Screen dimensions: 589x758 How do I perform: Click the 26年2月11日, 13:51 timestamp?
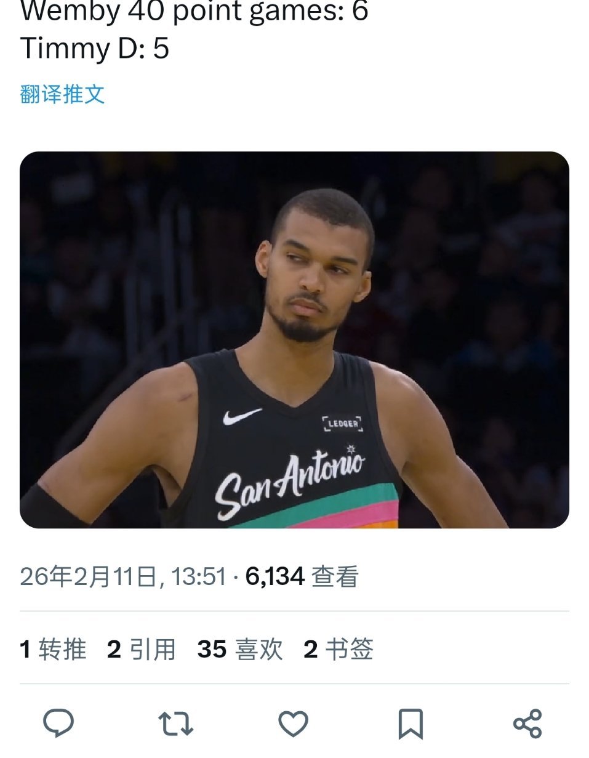pyautogui.click(x=123, y=577)
